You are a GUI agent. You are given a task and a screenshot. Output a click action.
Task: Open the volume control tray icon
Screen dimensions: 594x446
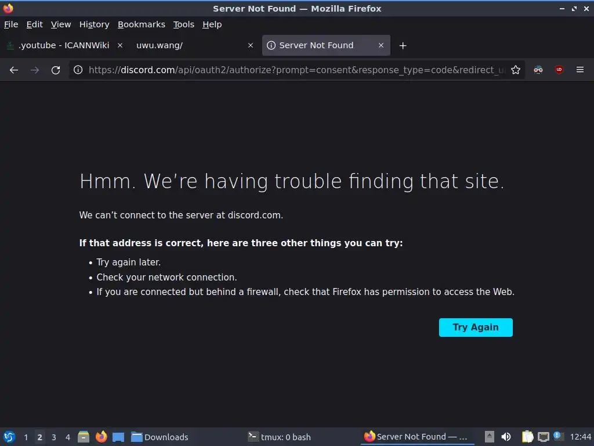[506, 437]
